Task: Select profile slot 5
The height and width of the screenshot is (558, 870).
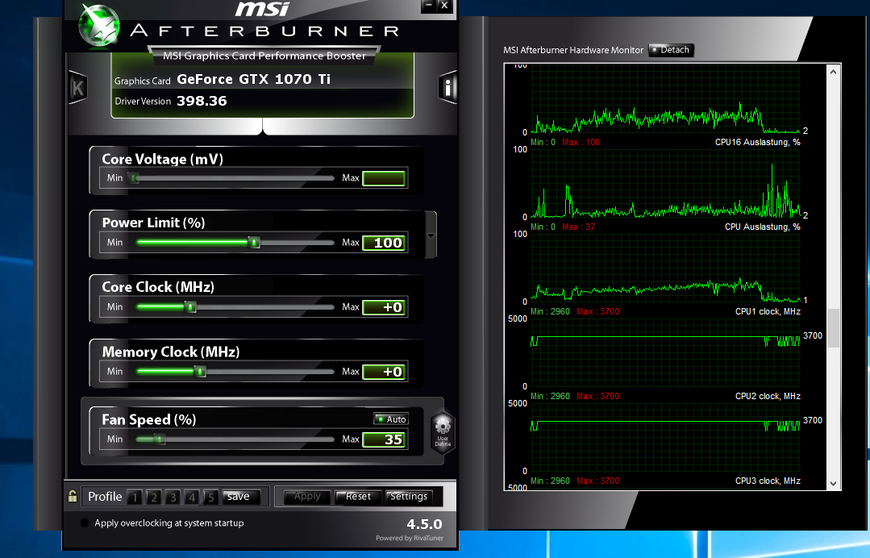Action: tap(210, 497)
